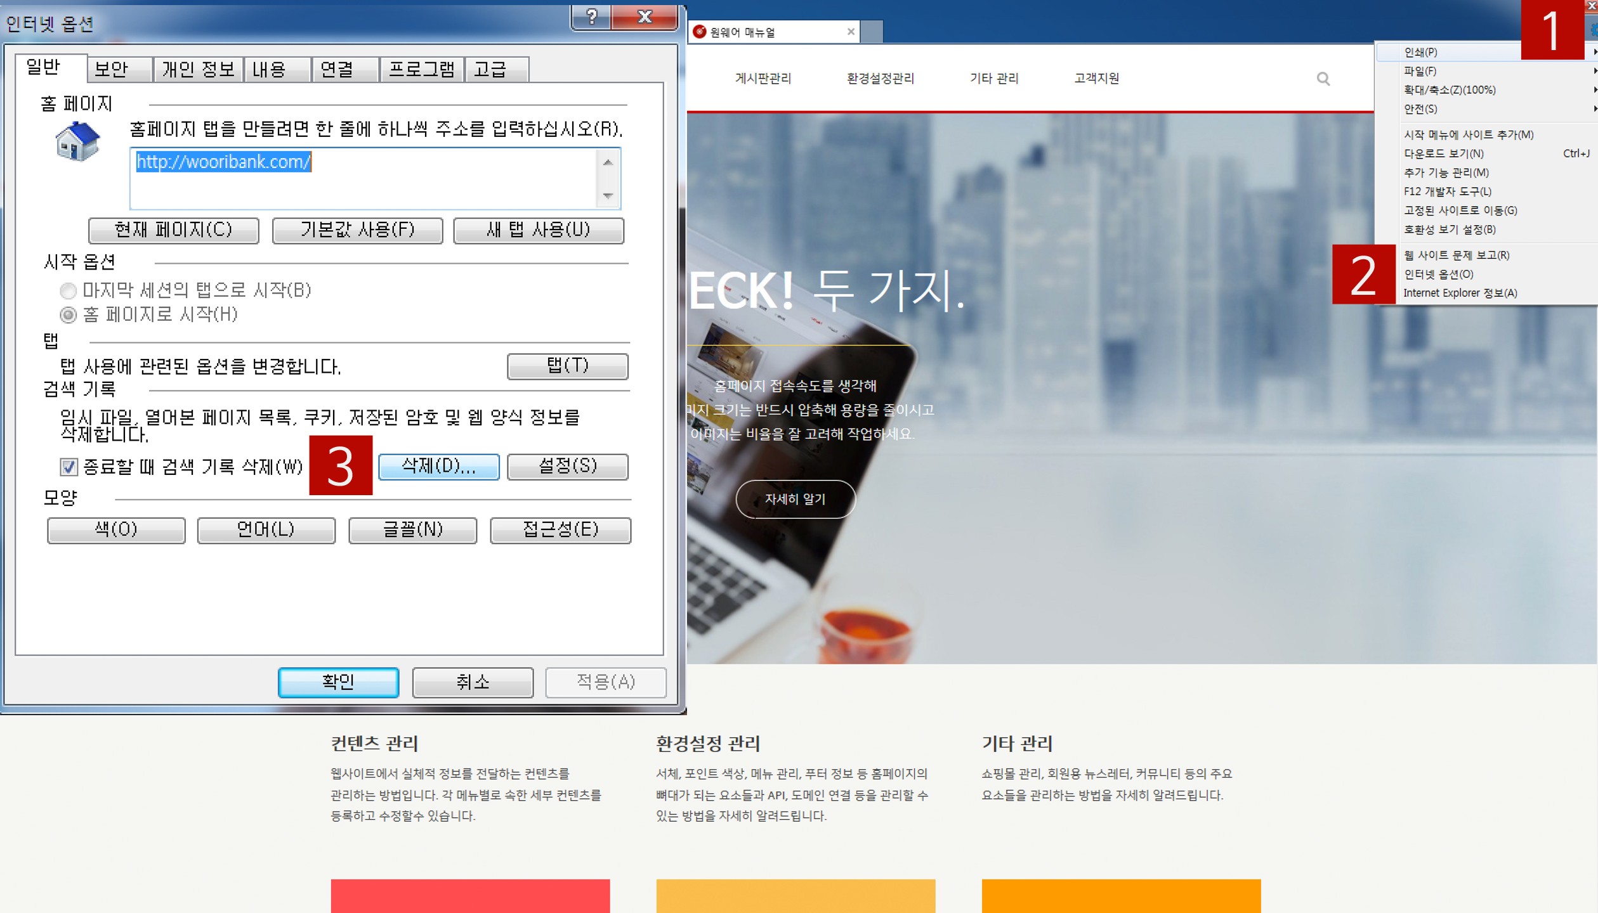Image resolution: width=1598 pixels, height=913 pixels.
Task: Click the help question mark button in Internet Options
Action: pyautogui.click(x=591, y=16)
